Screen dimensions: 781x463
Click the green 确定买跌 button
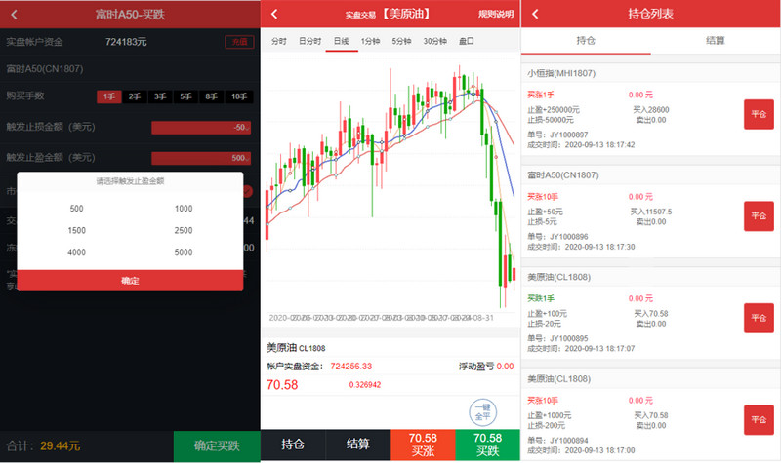pos(217,445)
